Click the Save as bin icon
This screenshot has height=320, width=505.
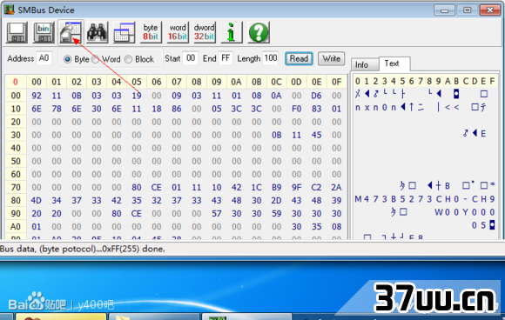44,32
